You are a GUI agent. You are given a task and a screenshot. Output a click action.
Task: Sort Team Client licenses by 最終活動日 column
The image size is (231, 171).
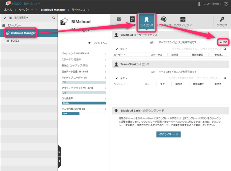pyautogui.click(x=199, y=84)
